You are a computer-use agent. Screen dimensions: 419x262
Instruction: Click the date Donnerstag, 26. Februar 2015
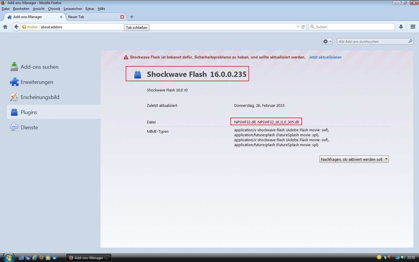tap(259, 105)
